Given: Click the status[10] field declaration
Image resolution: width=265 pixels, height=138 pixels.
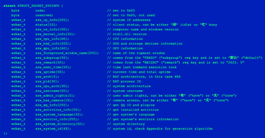Looking at the screenshot, I should coord(46,25).
